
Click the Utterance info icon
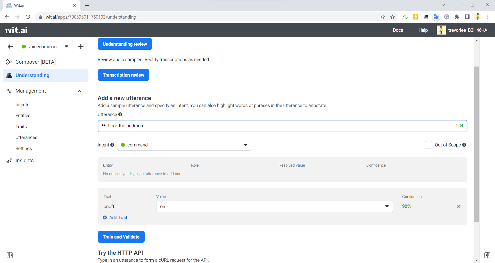(120, 114)
